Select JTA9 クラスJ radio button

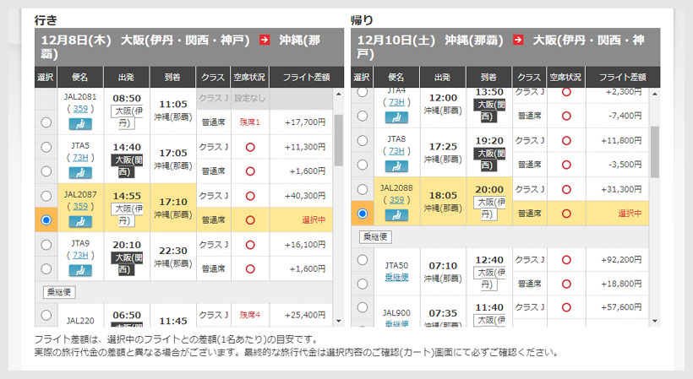coord(46,245)
